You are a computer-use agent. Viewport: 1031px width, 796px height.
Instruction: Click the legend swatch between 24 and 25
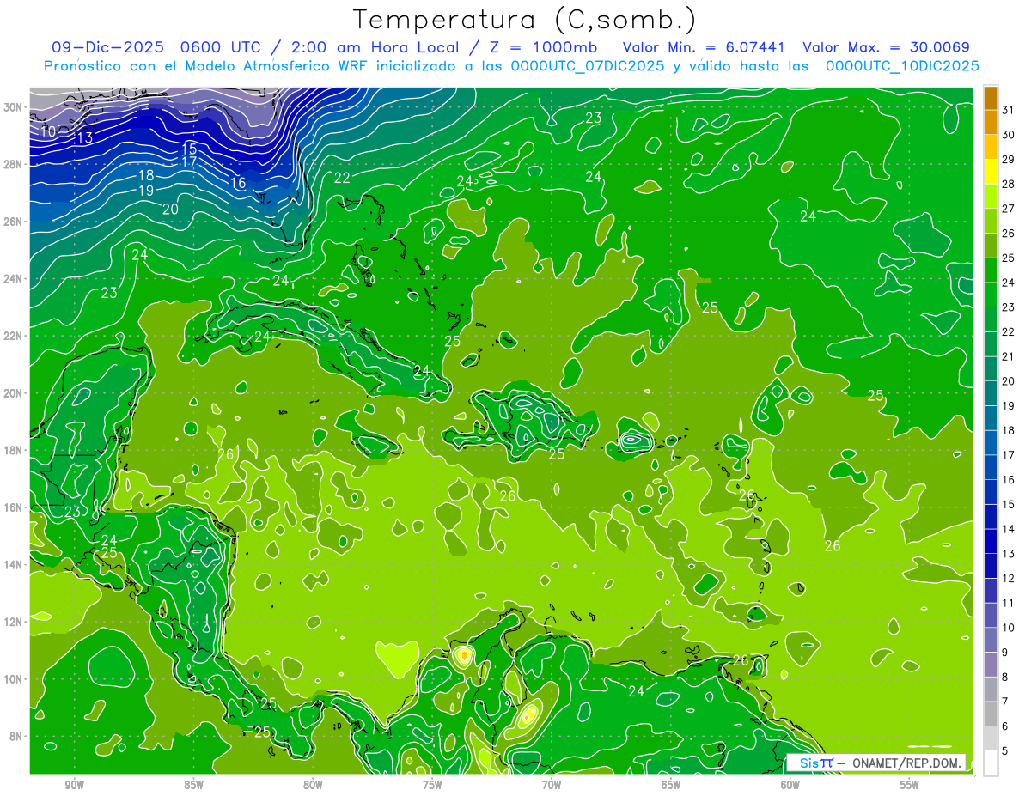pyautogui.click(x=991, y=270)
